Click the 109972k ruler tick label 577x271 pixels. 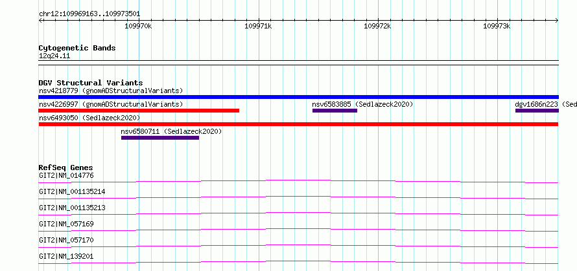[377, 26]
